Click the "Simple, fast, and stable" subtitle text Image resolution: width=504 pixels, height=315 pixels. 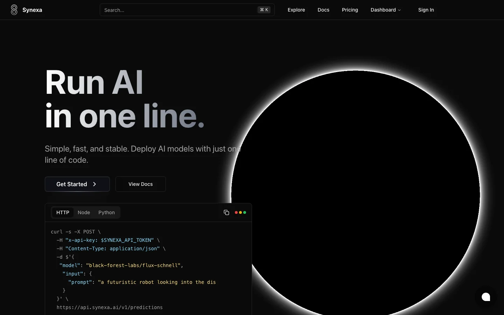(x=143, y=154)
